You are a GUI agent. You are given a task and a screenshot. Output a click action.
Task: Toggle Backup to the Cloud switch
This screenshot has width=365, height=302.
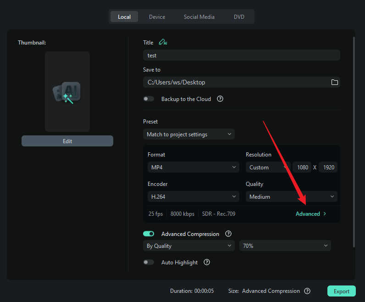[x=149, y=99]
